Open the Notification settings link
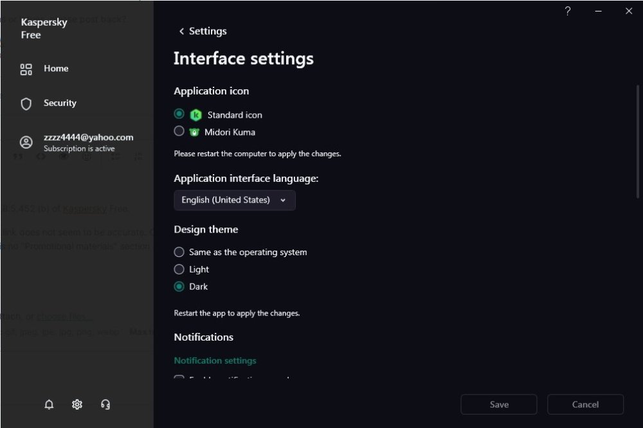The height and width of the screenshot is (428, 643). point(215,361)
